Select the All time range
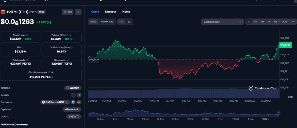Viewport: 297px width, 128px height. [x=275, y=21]
